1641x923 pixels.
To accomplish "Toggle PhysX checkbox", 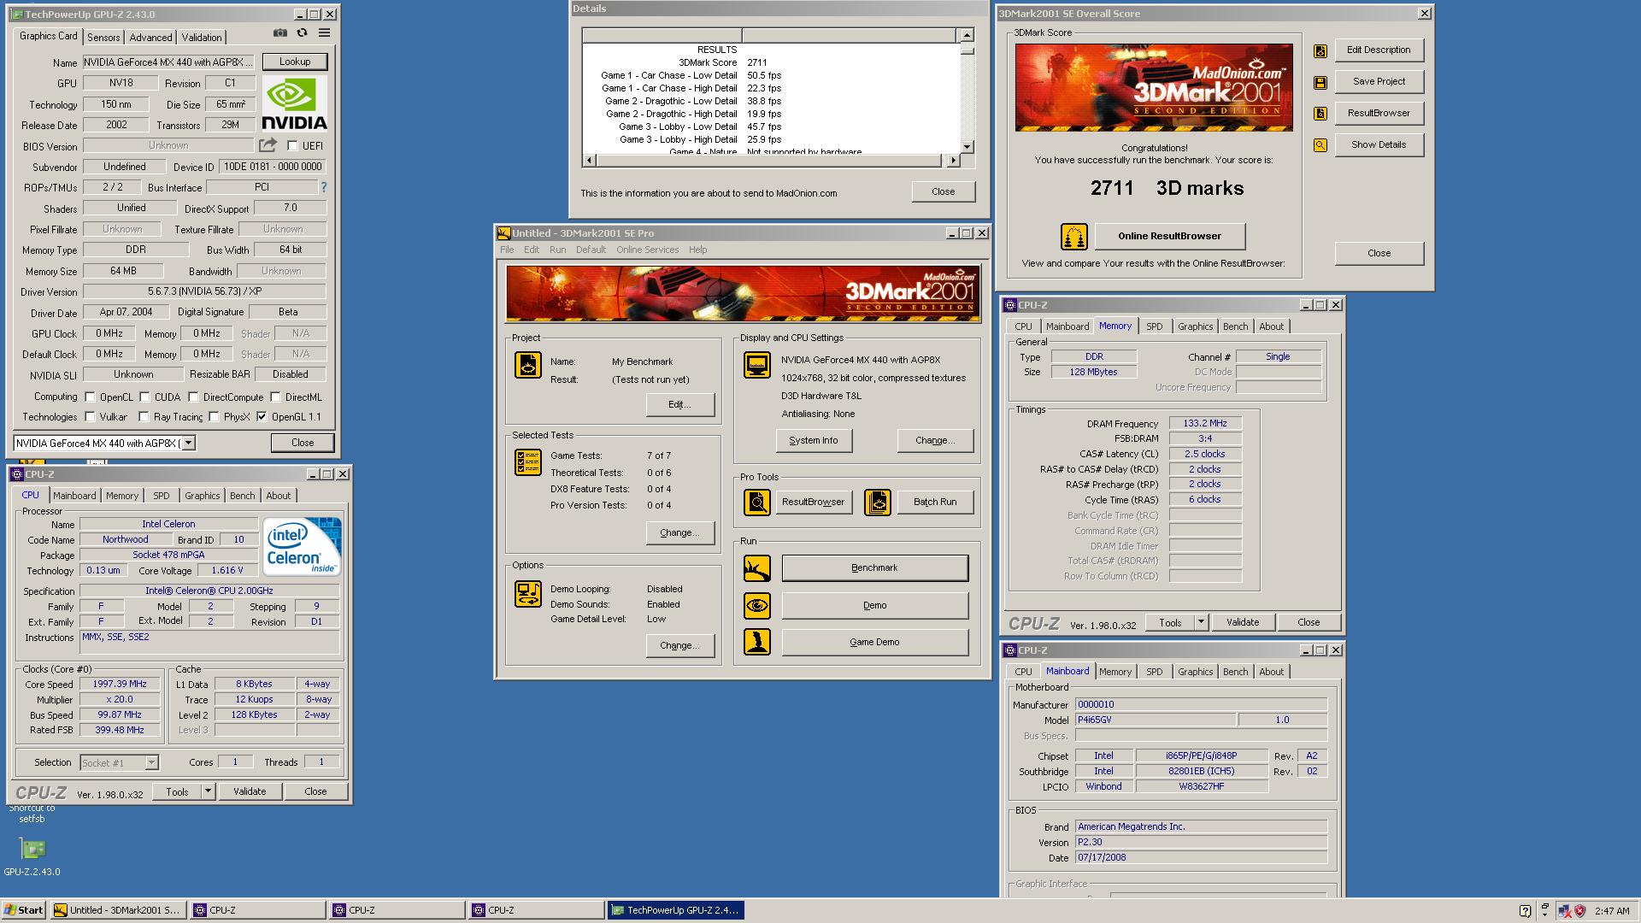I will pyautogui.click(x=214, y=417).
